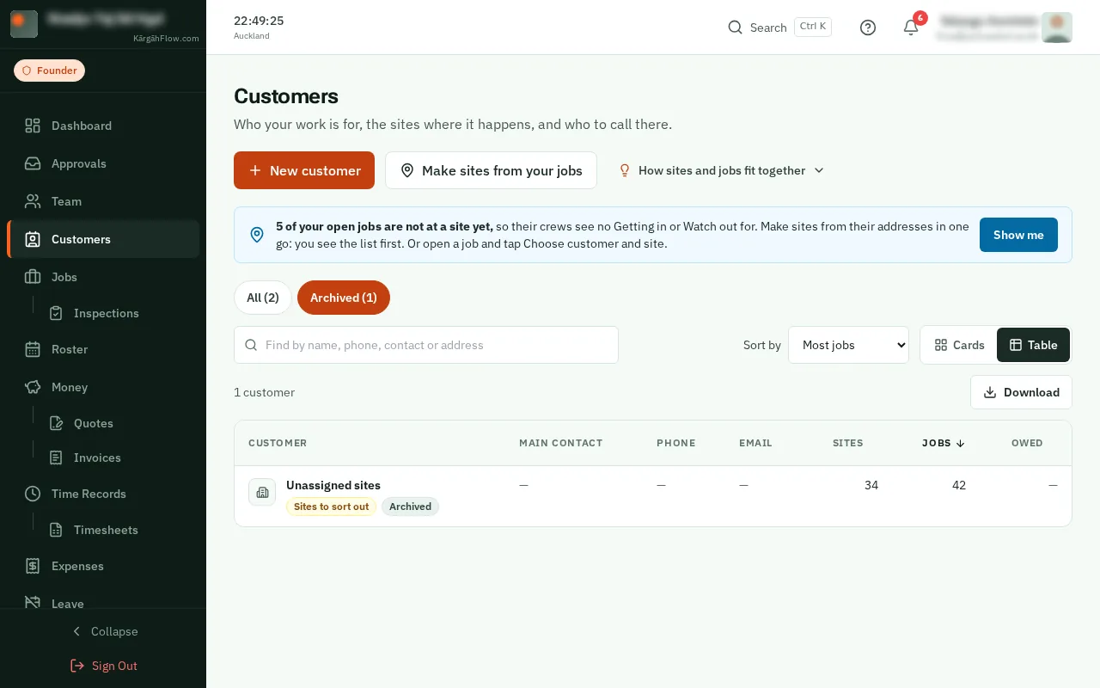The width and height of the screenshot is (1100, 688).
Task: Click the Show me button
Action: coord(1018,235)
